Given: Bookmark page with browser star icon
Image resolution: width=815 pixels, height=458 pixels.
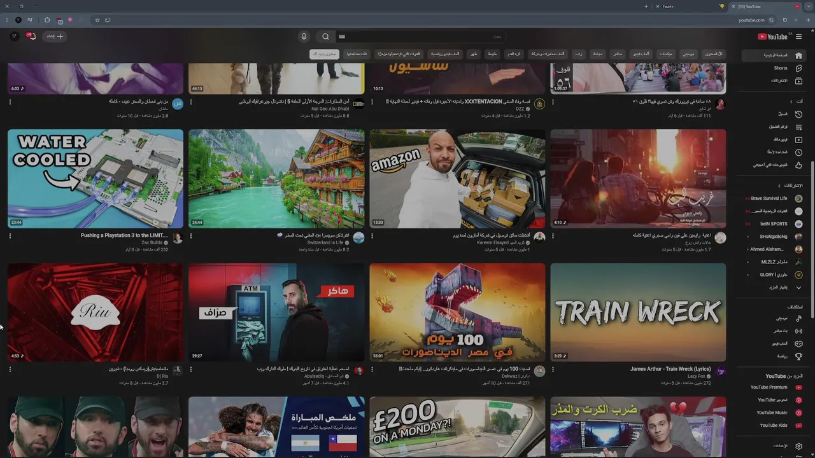Looking at the screenshot, I should coord(97,20).
